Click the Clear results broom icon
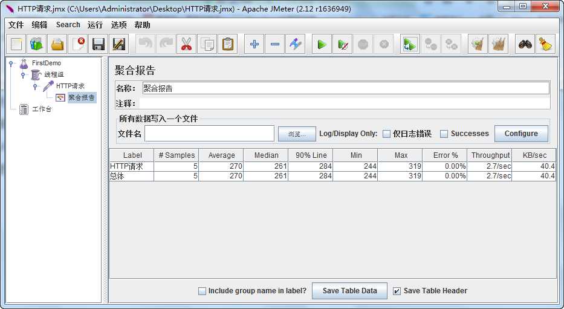This screenshot has width=564, height=309. pos(478,44)
